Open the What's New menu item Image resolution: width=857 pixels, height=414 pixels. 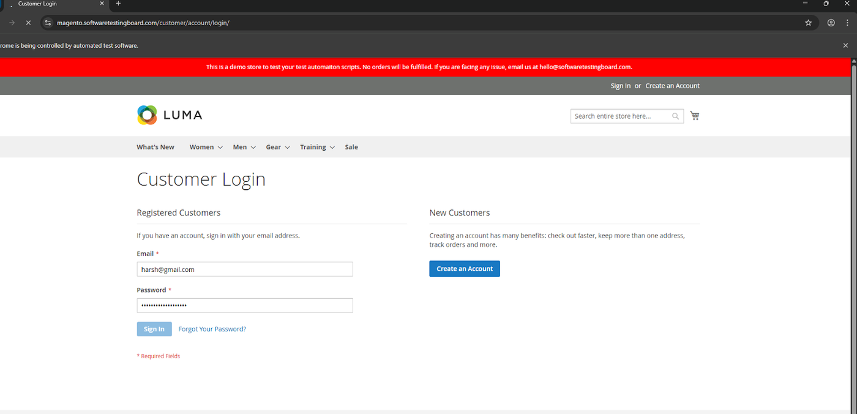155,147
